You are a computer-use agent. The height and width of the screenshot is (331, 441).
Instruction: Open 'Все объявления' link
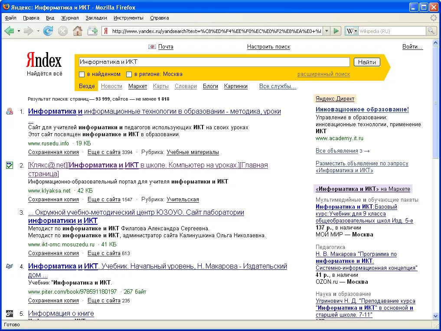(336, 151)
